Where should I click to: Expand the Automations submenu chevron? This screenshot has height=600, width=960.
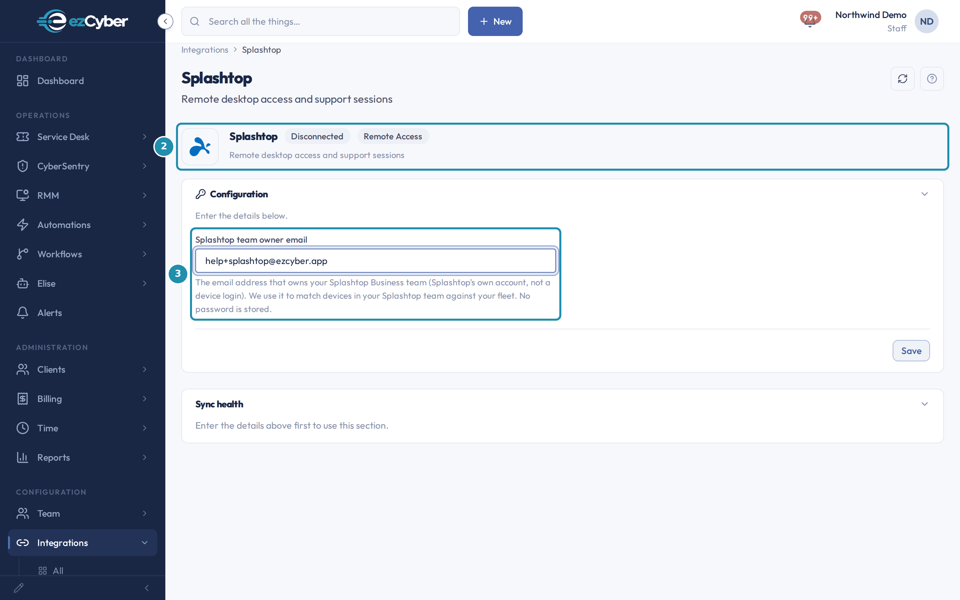pos(144,225)
